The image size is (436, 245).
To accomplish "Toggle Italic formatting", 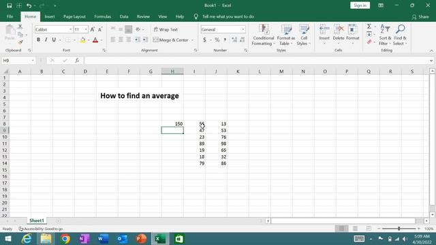I will [46, 40].
